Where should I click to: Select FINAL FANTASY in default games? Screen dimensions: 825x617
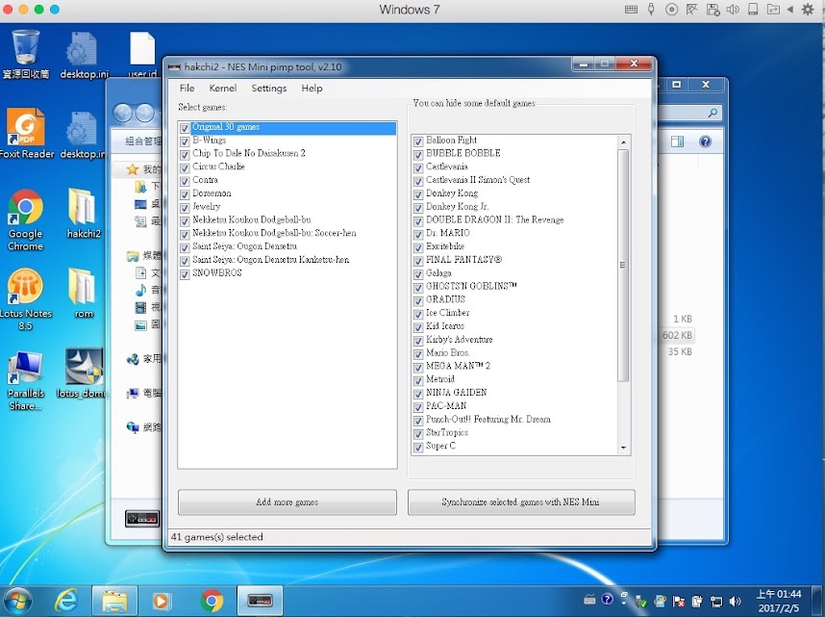point(463,260)
